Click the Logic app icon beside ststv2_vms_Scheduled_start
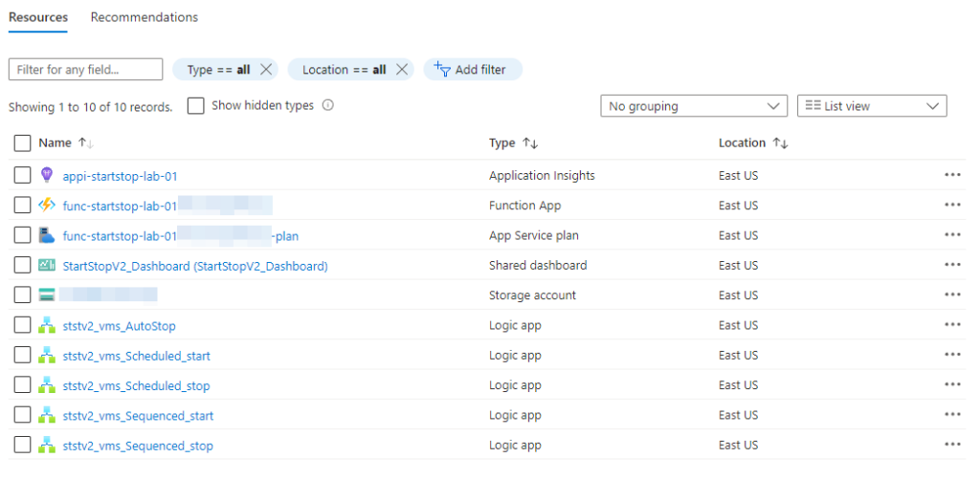This screenshot has height=480, width=980. tap(47, 355)
